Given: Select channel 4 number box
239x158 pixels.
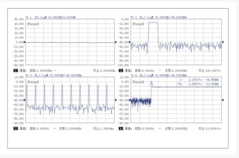Looking at the screenshot, I should point(121,129).
